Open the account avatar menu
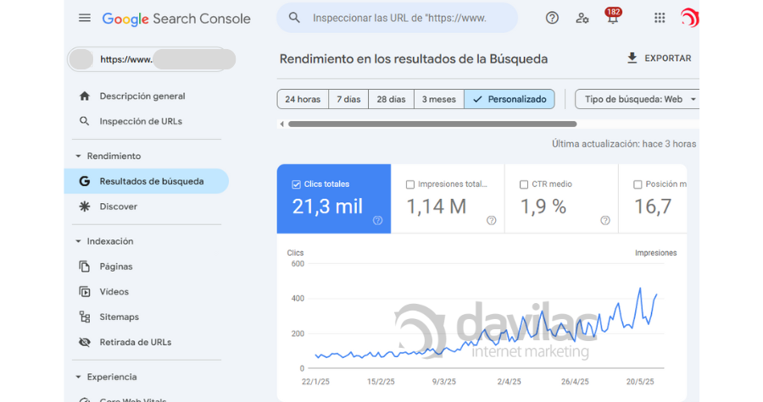Screen dimensions: 763x402 pos(689,18)
